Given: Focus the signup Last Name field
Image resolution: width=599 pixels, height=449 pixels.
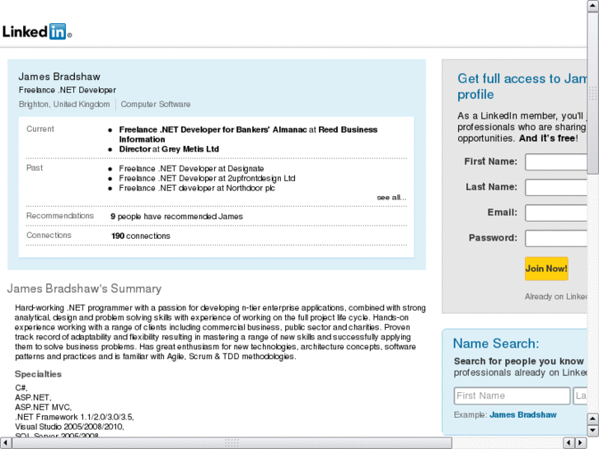Looking at the screenshot, I should pos(556,187).
